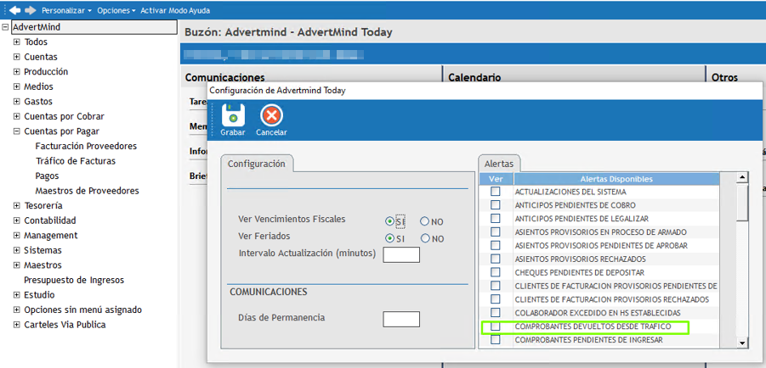Click the Grabar save icon
This screenshot has height=368, width=766.
tap(233, 116)
